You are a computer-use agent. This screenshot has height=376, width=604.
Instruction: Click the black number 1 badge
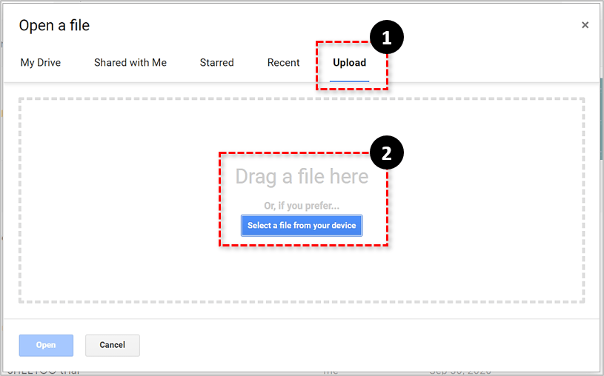click(386, 37)
